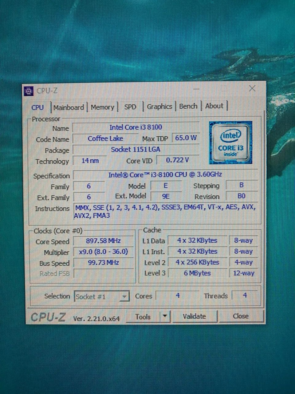Click the CPU-Z title bar app icon
Viewport: 295px width, 394px height.
[x=29, y=91]
